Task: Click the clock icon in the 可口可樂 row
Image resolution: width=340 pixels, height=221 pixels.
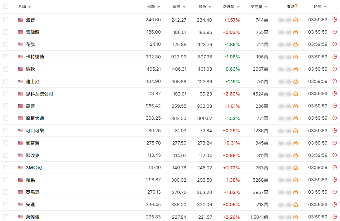Action: coord(335,131)
